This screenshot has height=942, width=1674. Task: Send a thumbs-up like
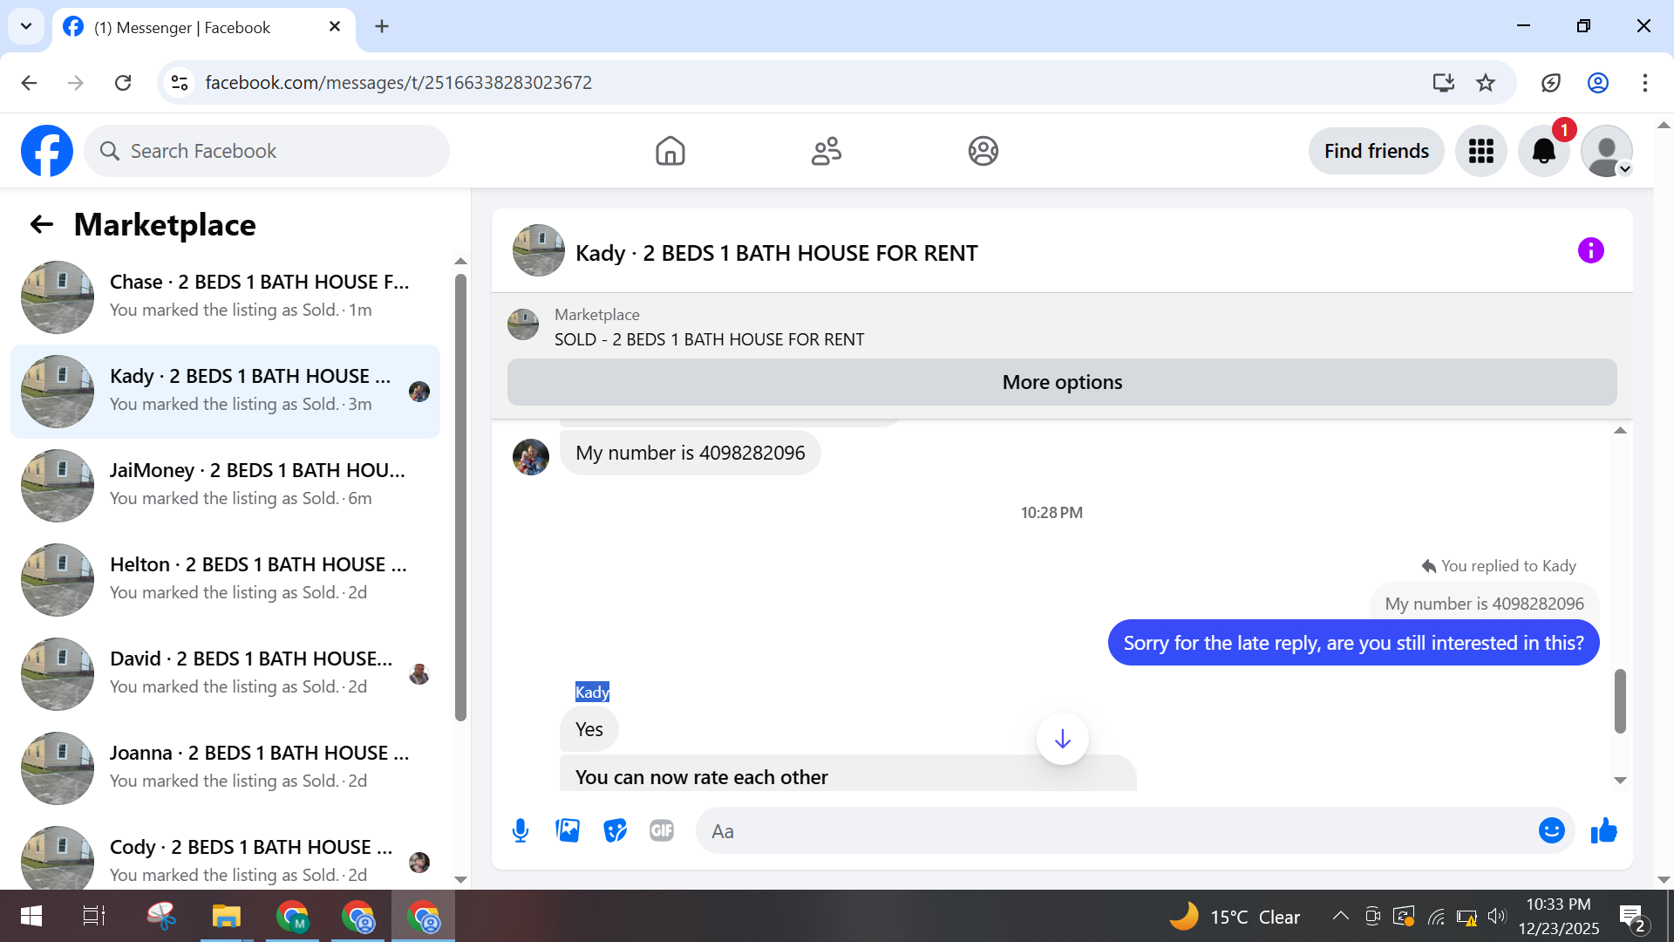pos(1603,830)
